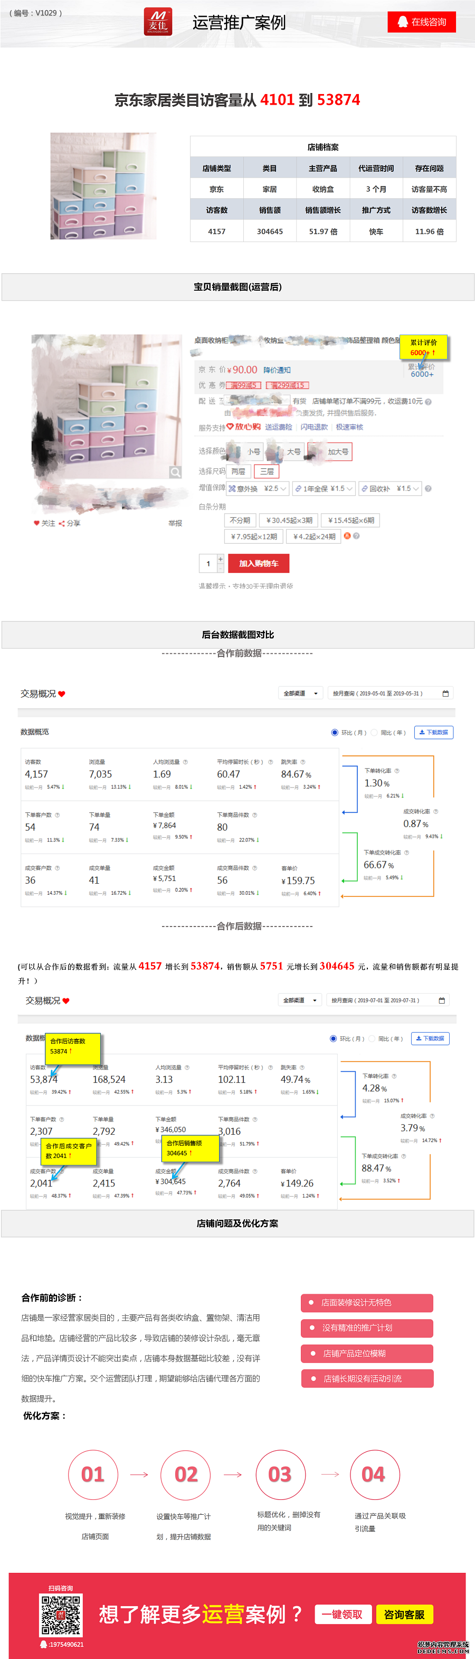Click the help icon beside 平均停留时长 in July panel
Viewport: 475px width, 1659px height.
point(271,1067)
